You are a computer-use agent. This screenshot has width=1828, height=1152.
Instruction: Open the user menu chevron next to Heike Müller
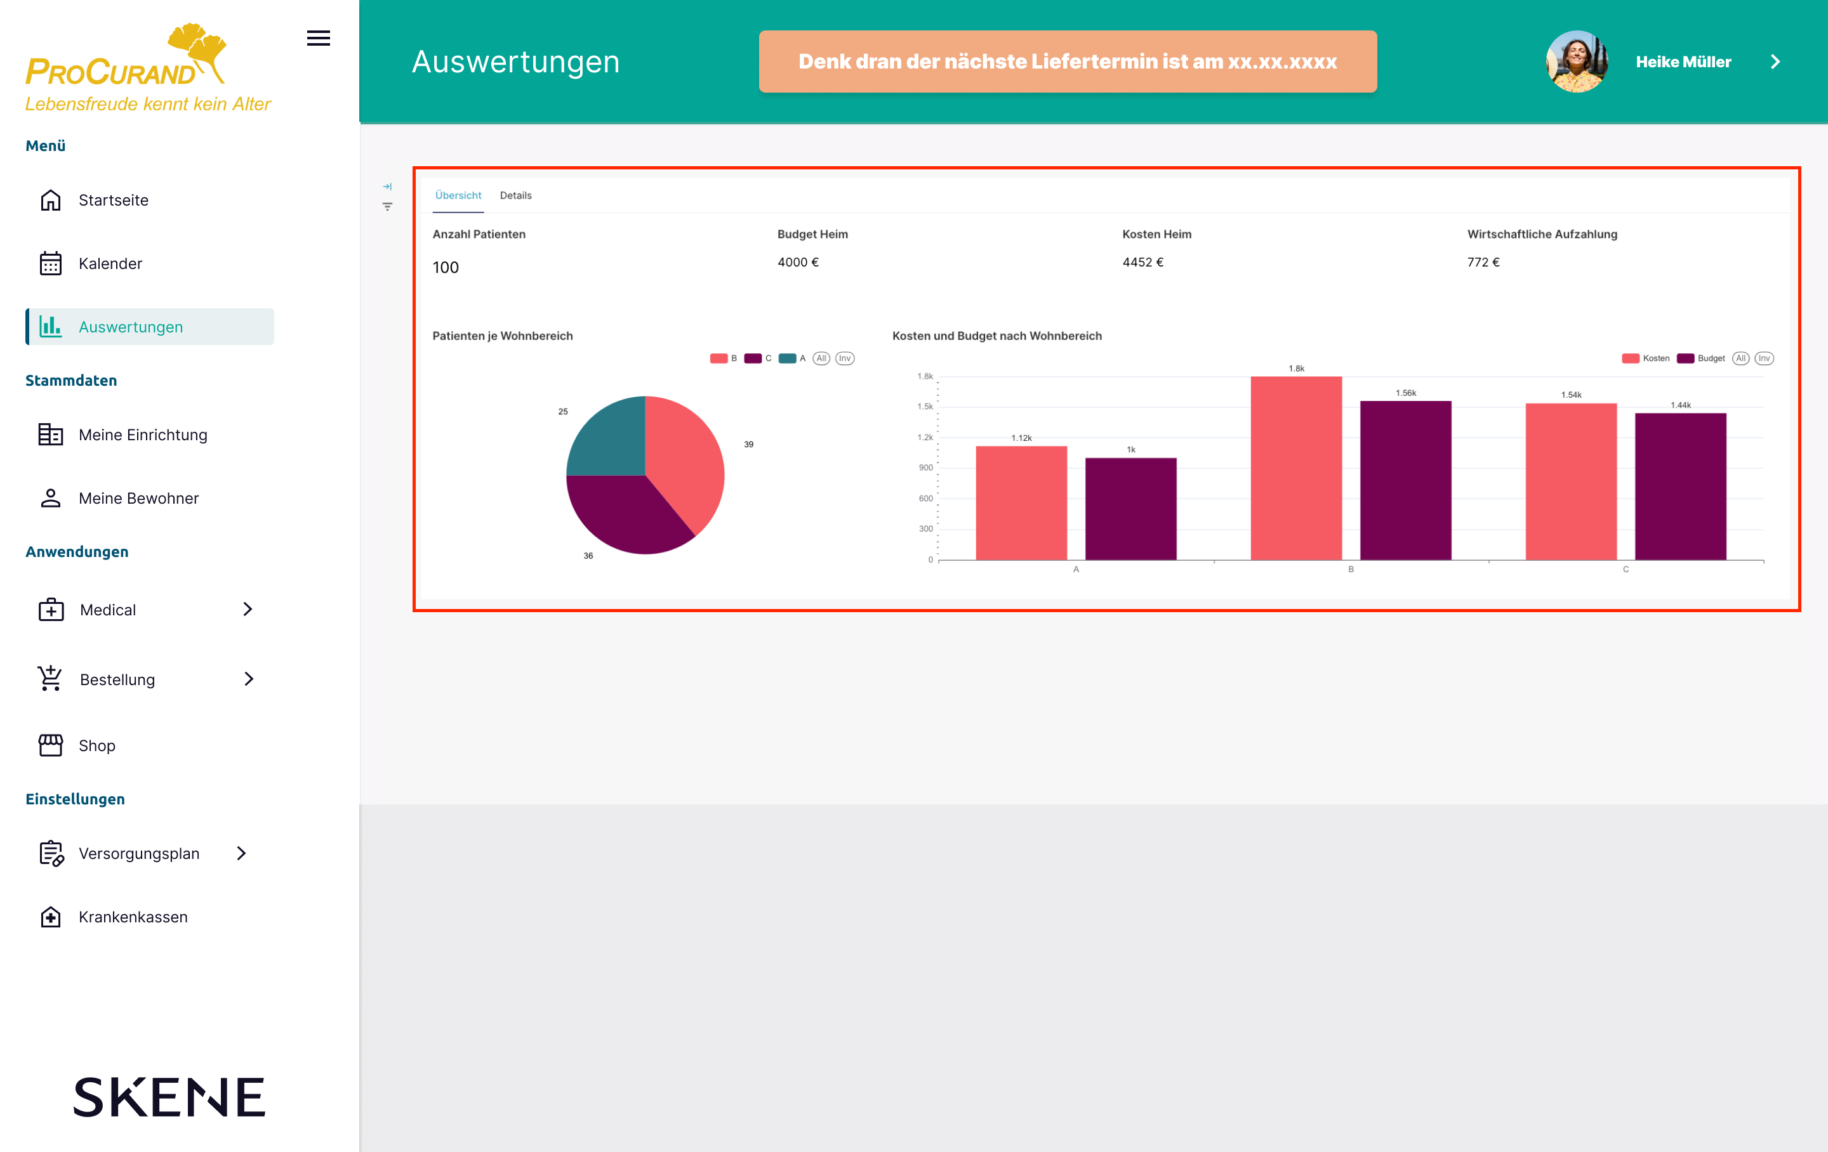click(x=1775, y=62)
